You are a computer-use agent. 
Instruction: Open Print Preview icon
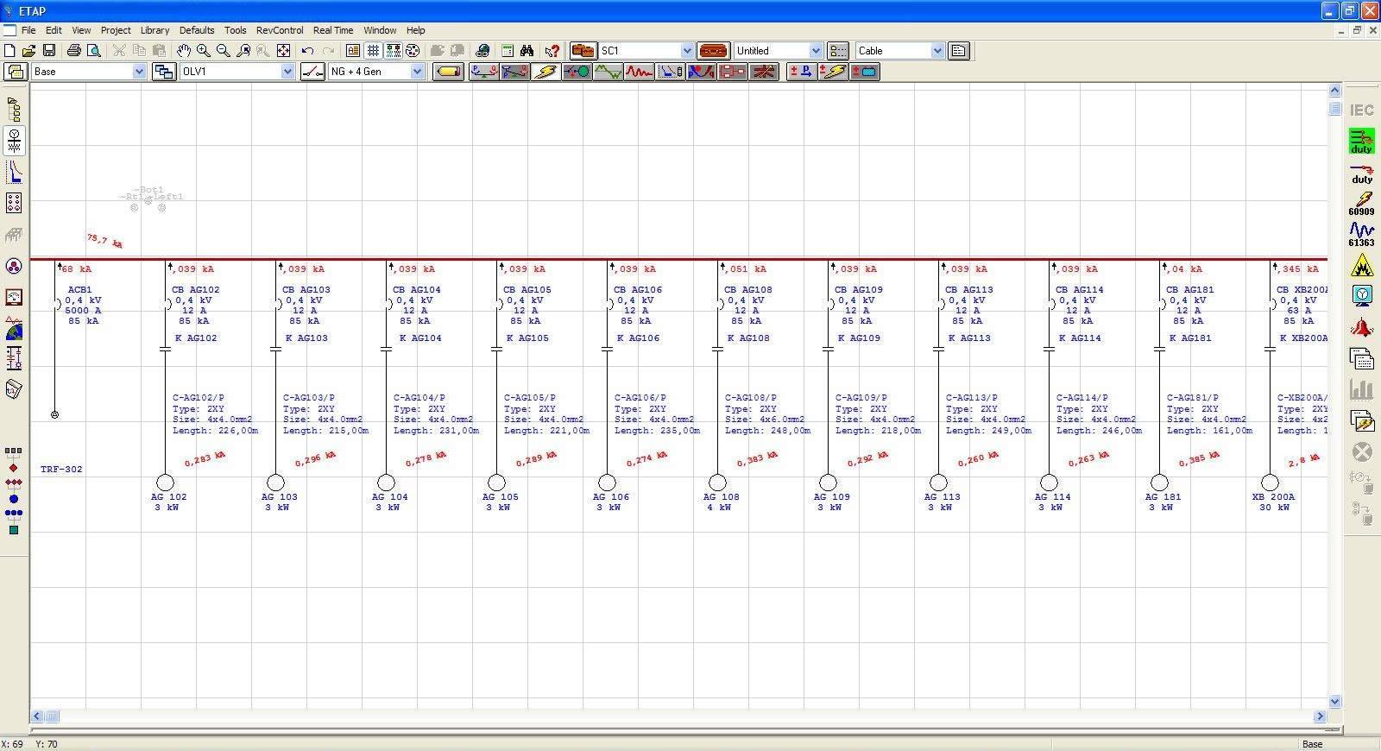click(x=94, y=51)
